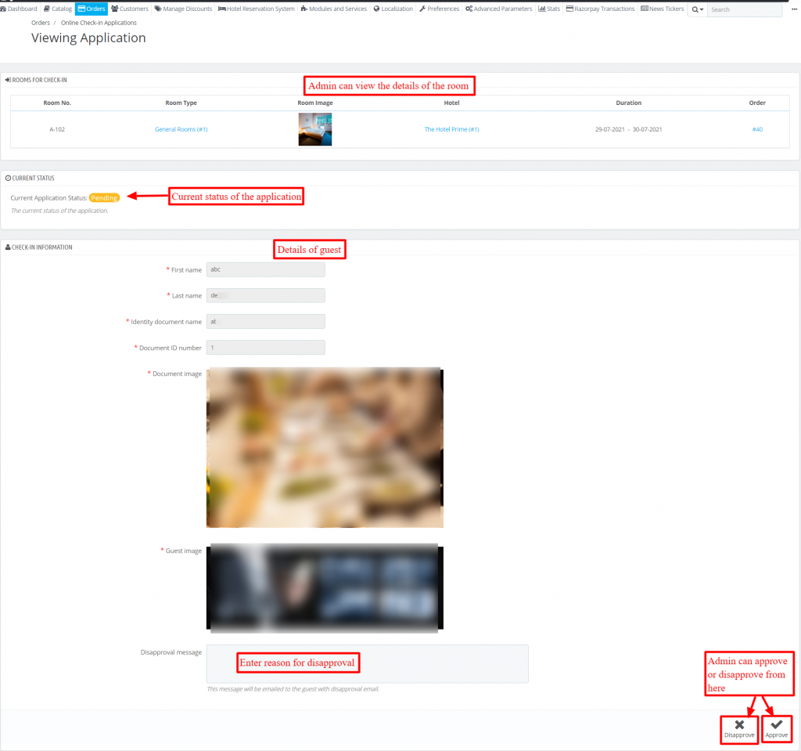801x751 pixels.
Task: Click the Disapproval message text area
Action: coord(368,663)
